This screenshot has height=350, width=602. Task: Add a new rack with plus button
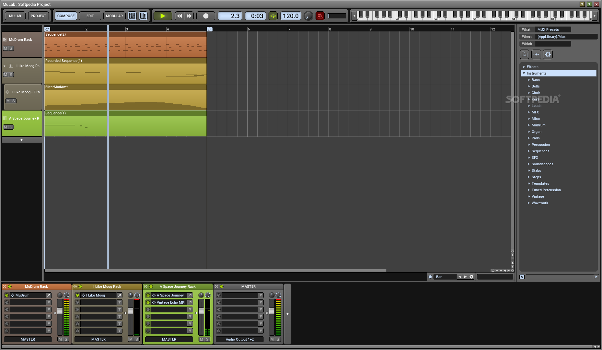pyautogui.click(x=287, y=314)
